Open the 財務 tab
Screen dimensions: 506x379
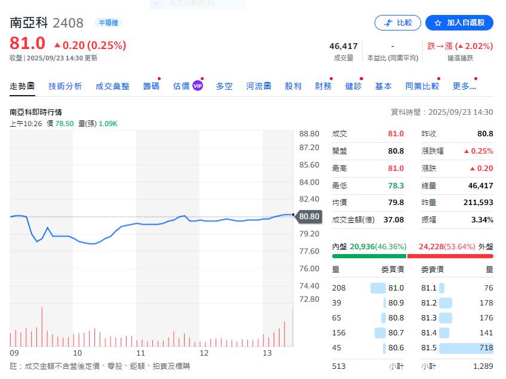tap(323, 86)
